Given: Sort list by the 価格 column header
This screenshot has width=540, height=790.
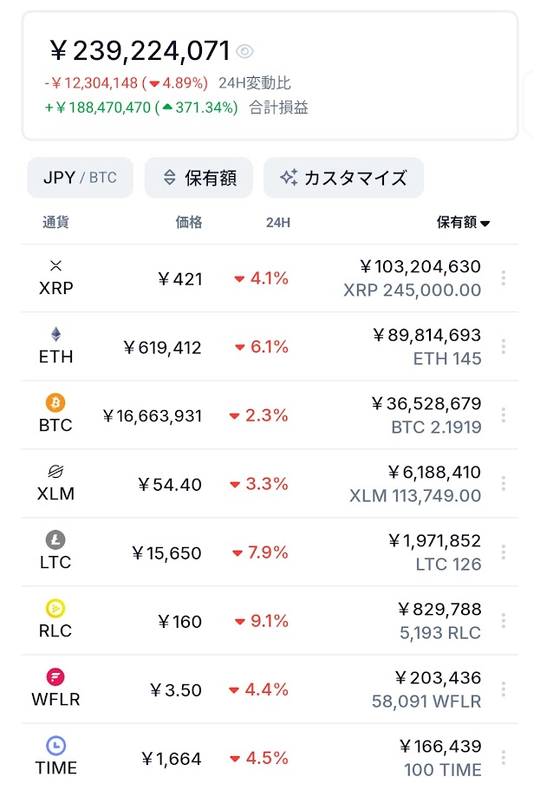Looking at the screenshot, I should tap(189, 223).
